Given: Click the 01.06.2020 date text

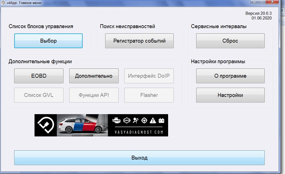Looking at the screenshot, I should coord(262,18).
